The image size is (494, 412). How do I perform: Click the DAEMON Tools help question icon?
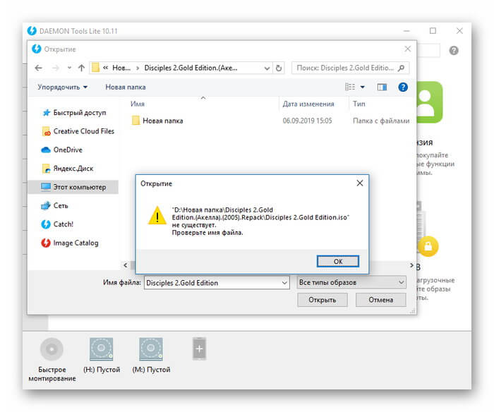[454, 50]
